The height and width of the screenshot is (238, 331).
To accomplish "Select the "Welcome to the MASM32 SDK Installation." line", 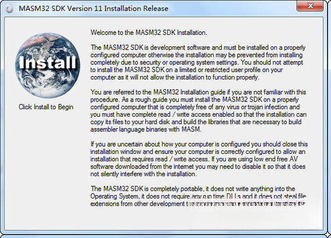I will pyautogui.click(x=149, y=33).
